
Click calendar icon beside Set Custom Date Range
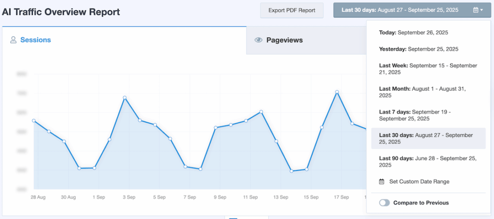click(x=382, y=182)
